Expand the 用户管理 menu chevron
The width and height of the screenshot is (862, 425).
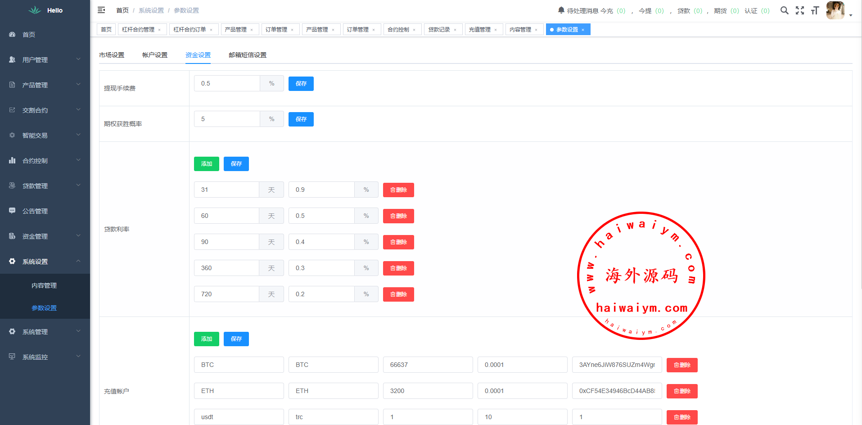[78, 59]
